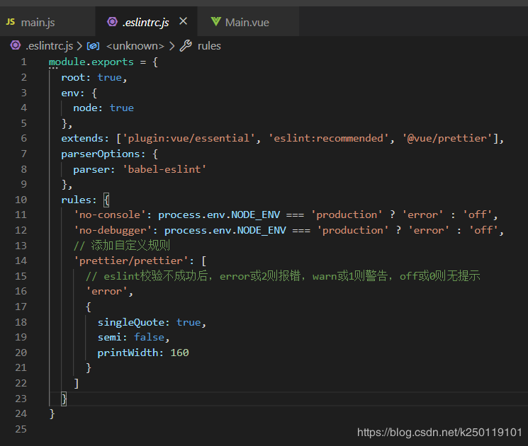Click the ESLint icon on .eslintrc.js tab
This screenshot has height=446, width=528.
(x=112, y=22)
